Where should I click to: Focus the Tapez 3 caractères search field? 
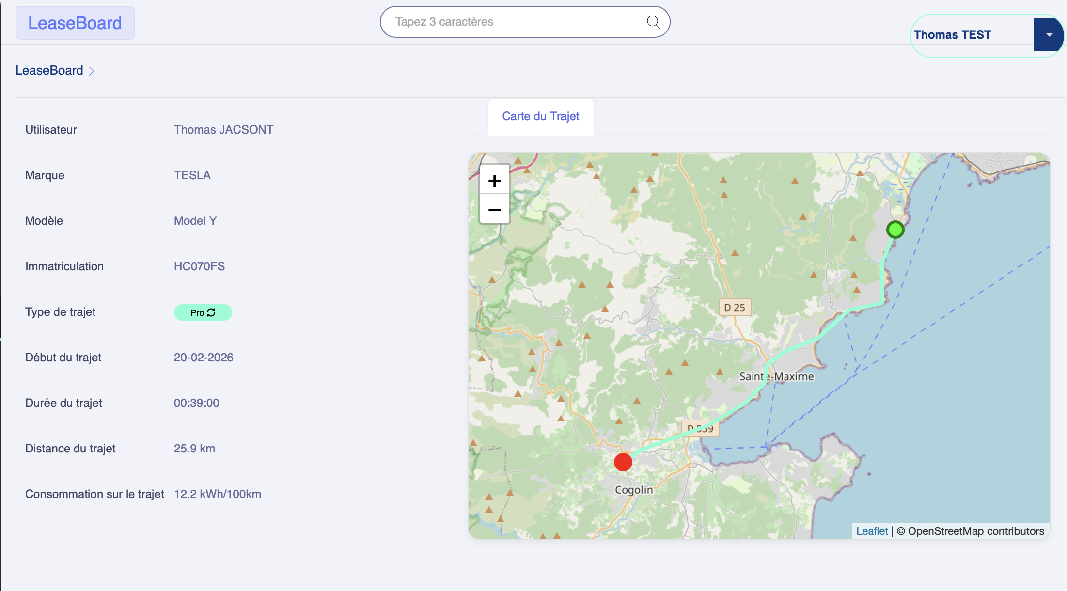pos(514,22)
